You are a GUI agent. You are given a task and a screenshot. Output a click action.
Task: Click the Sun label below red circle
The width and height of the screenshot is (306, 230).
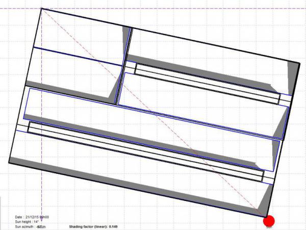[x=269, y=227]
